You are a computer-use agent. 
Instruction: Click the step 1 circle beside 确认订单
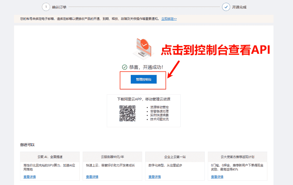tap(46, 7)
